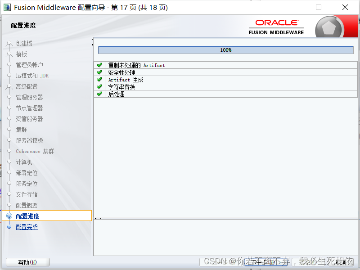Click the 下一步(N) button
360x270 pixels.
tap(266, 262)
